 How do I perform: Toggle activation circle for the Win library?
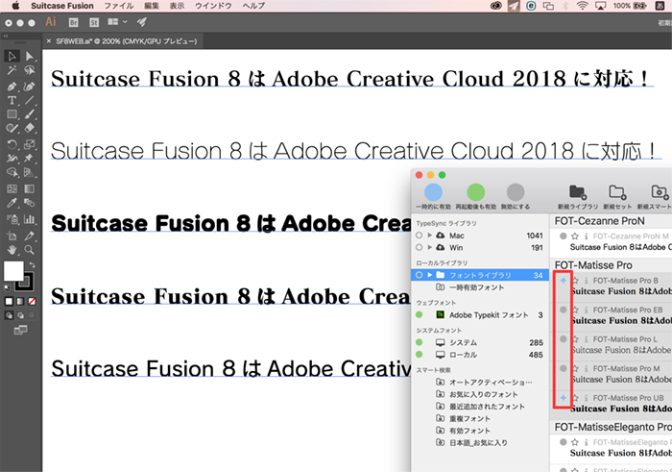coord(420,247)
